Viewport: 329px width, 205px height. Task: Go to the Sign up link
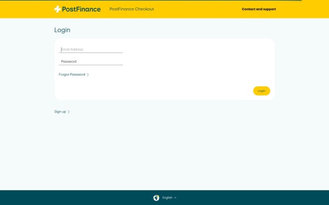tap(62, 112)
